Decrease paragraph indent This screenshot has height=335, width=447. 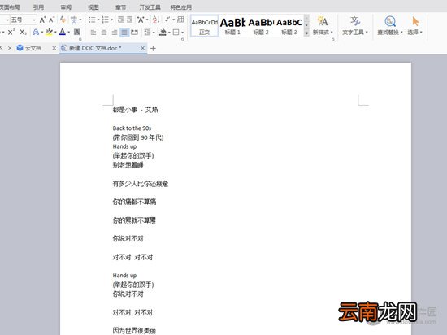[120, 20]
